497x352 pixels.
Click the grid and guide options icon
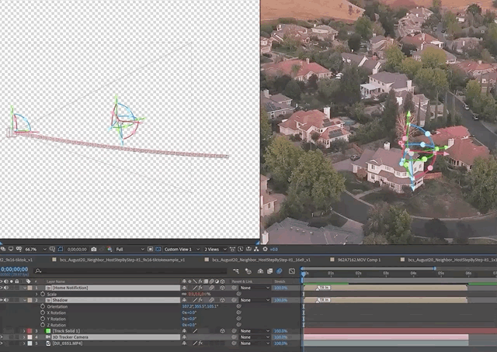coord(52,250)
